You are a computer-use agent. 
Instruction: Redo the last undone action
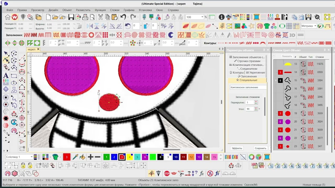[133, 17]
